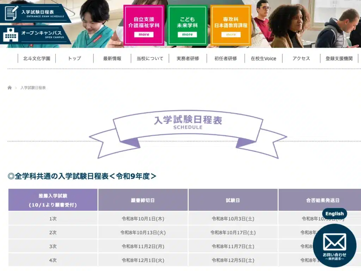Image resolution: width=361 pixels, height=271 pixels.
Task: Open the 入学試験日程表 banner link
Action: click(36, 13)
